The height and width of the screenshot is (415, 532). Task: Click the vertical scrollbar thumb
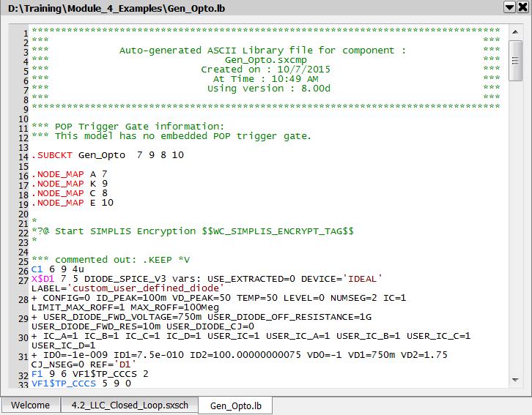(516, 61)
